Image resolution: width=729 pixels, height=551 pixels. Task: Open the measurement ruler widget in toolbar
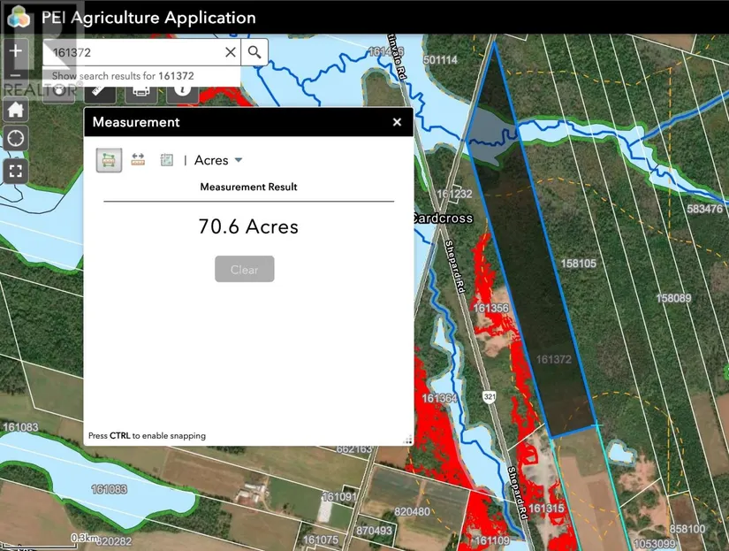pos(101,89)
